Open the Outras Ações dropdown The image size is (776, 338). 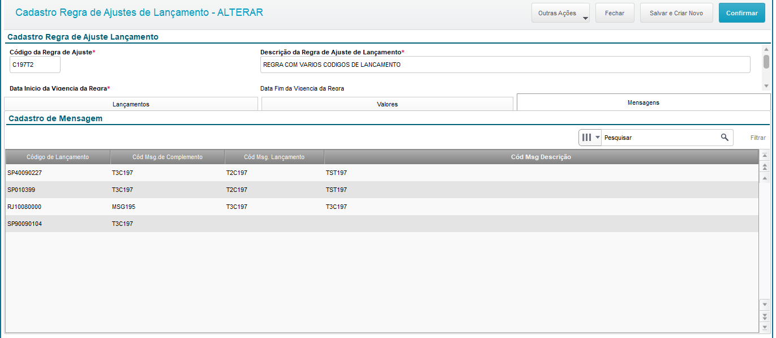tap(560, 13)
